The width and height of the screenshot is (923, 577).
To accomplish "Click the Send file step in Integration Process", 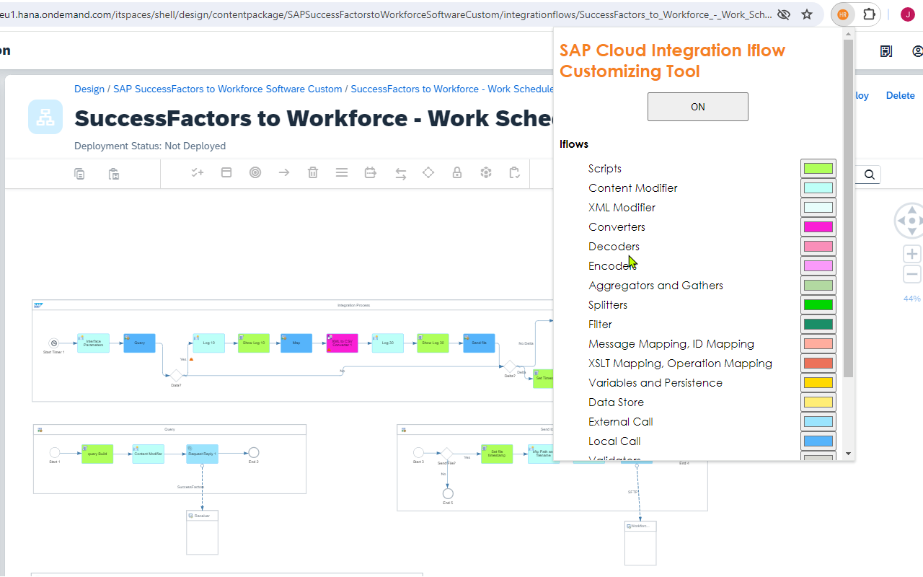I will (x=479, y=343).
